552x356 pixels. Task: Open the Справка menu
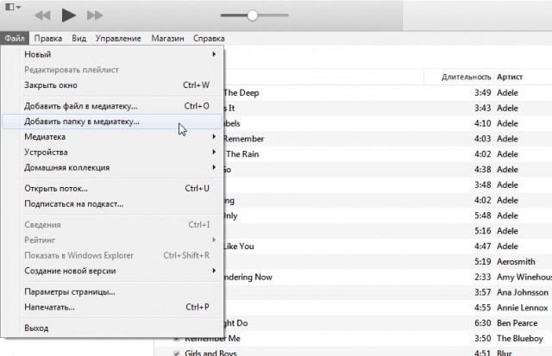pyautogui.click(x=209, y=38)
